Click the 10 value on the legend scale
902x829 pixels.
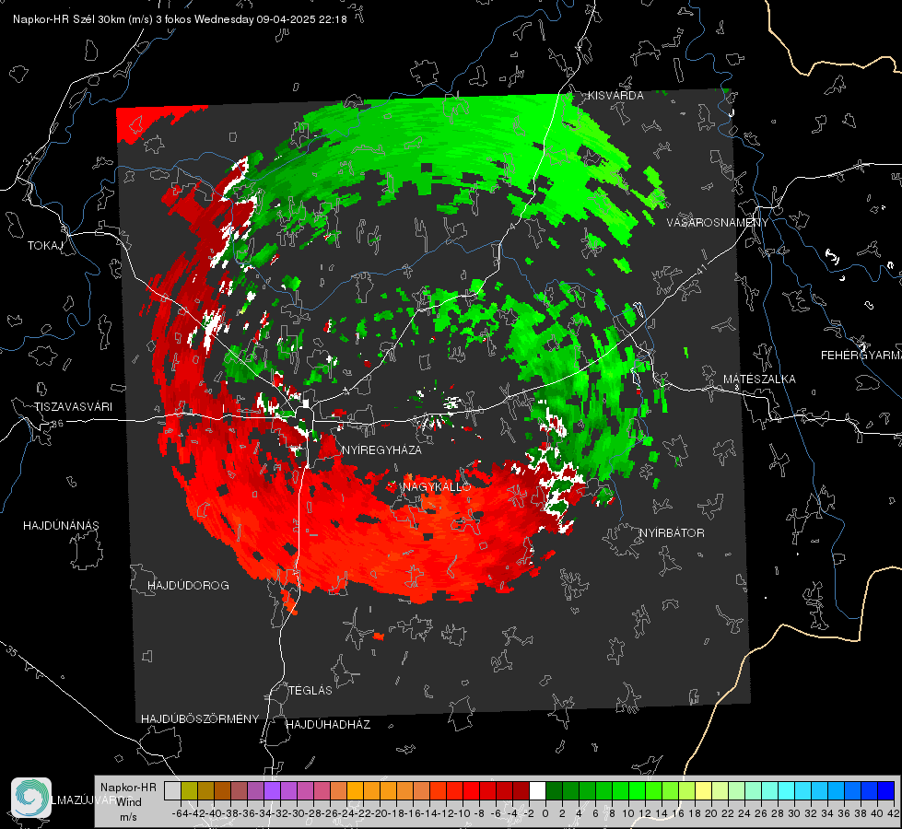628,813
